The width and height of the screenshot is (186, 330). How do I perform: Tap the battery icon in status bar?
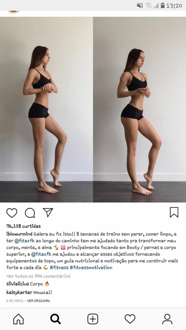click(x=162, y=5)
